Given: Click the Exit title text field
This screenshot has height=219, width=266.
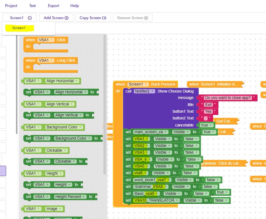Looking at the screenshot, I should point(208,105).
